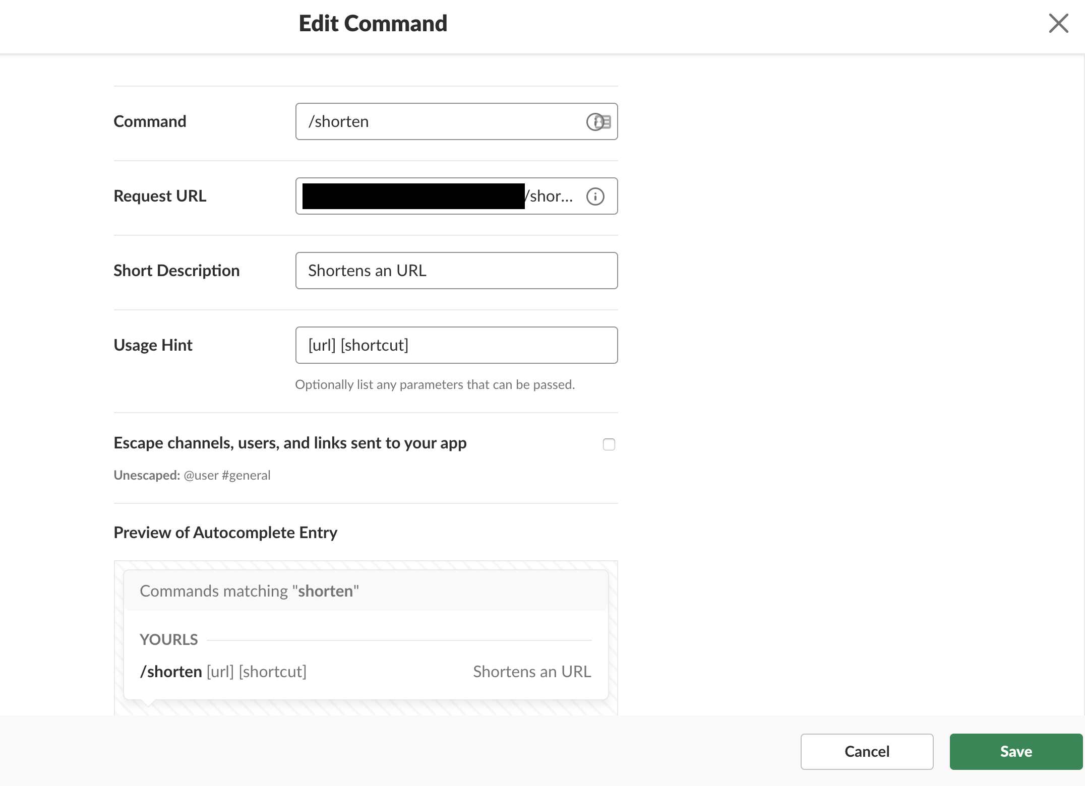Click the Short Description input field
The image size is (1085, 786).
(456, 271)
